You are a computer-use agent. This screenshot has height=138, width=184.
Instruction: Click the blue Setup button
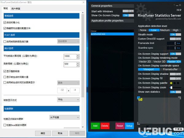129,126
